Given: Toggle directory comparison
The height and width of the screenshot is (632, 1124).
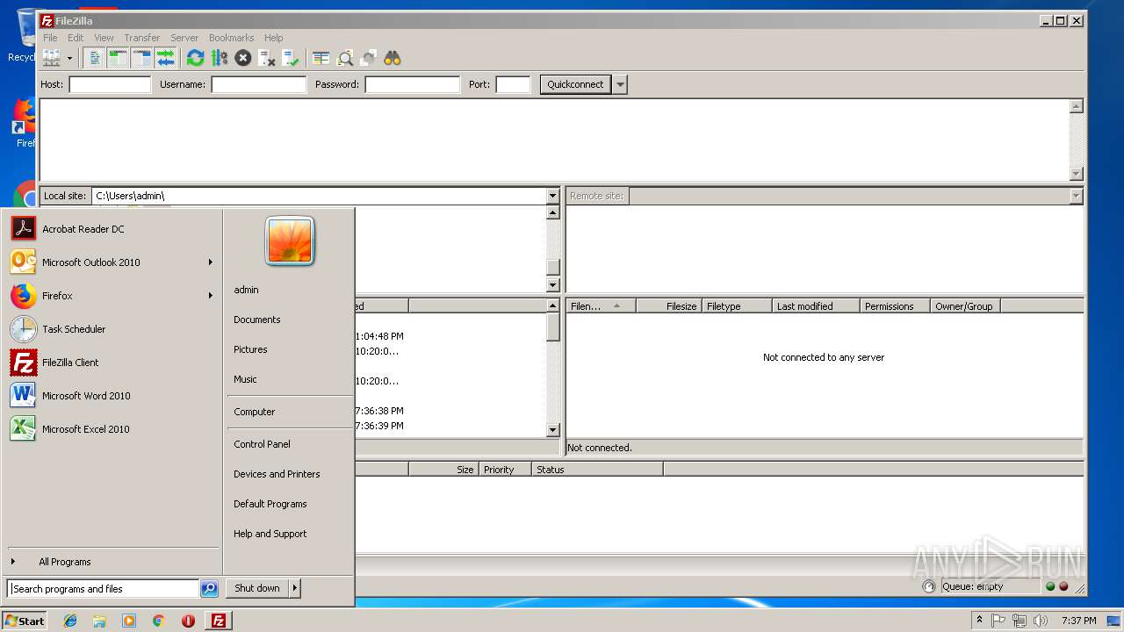Looking at the screenshot, I should tap(345, 58).
